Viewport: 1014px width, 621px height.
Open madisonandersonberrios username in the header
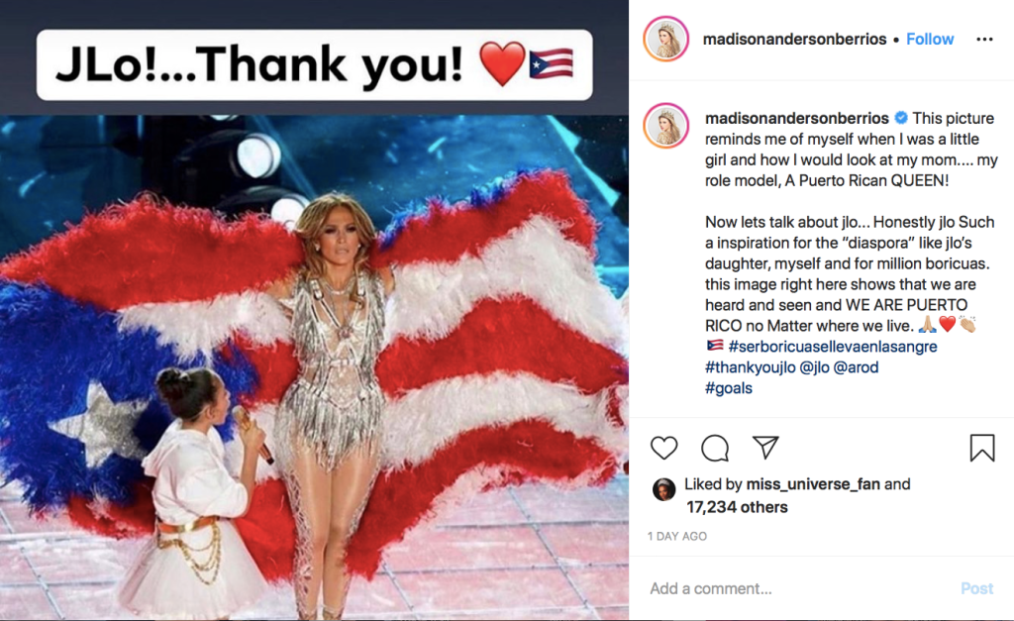pyautogui.click(x=794, y=40)
